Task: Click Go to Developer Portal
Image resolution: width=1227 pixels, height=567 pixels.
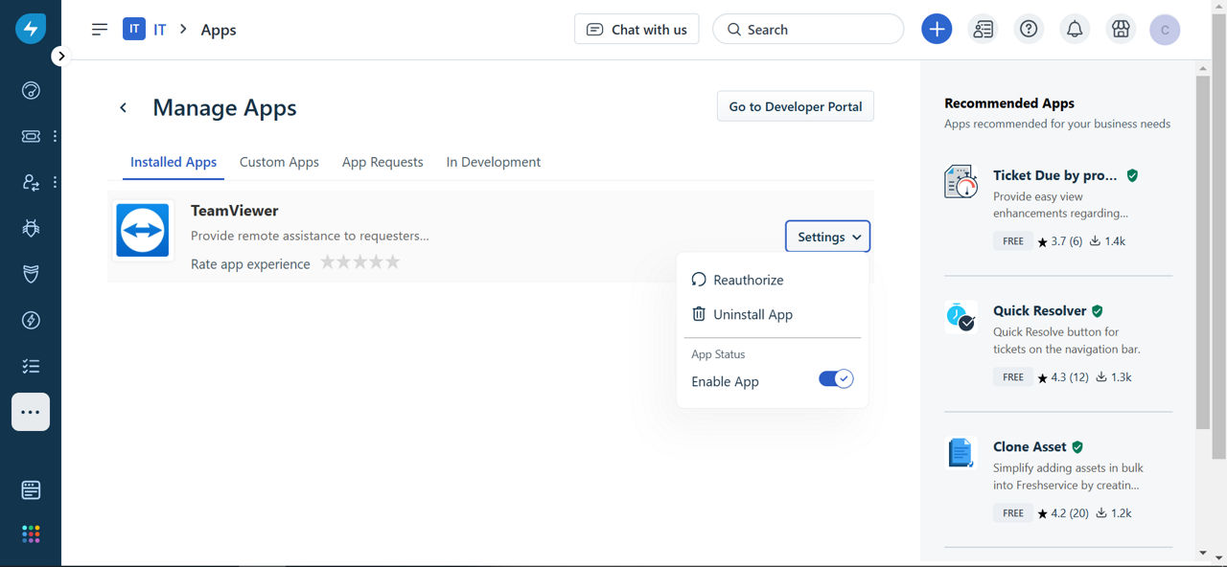Action: (x=796, y=106)
